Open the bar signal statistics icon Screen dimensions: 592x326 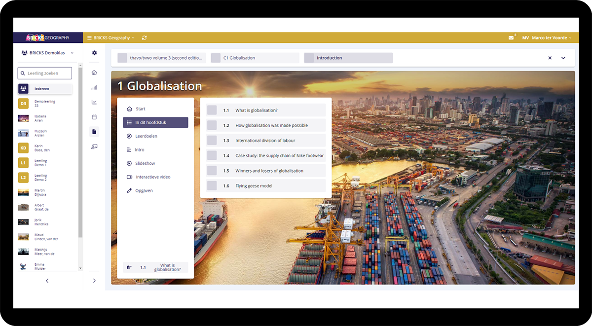coord(94,87)
